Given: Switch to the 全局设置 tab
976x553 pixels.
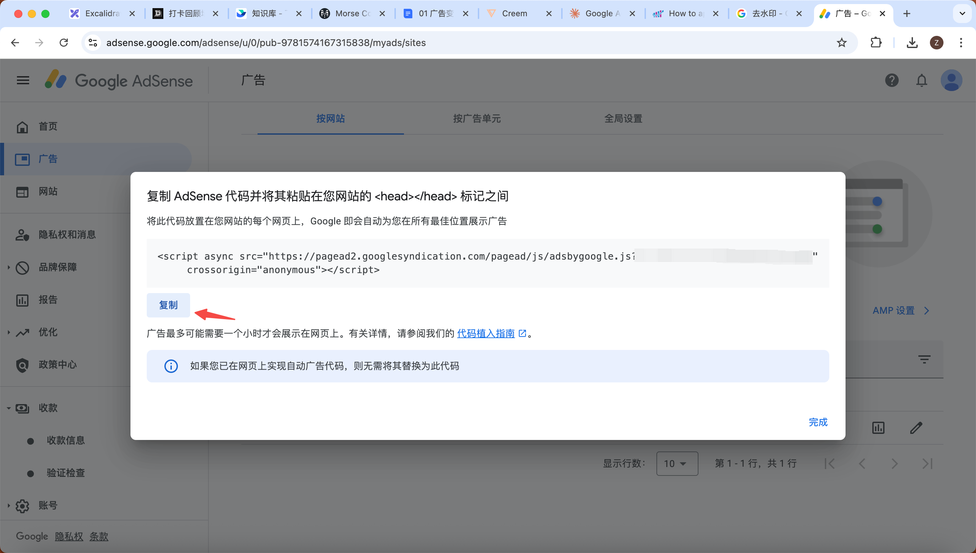Looking at the screenshot, I should click(623, 118).
